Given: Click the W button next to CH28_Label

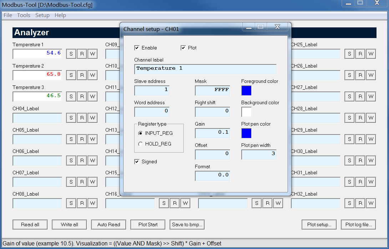Looking at the screenshot, I should 371,118.
